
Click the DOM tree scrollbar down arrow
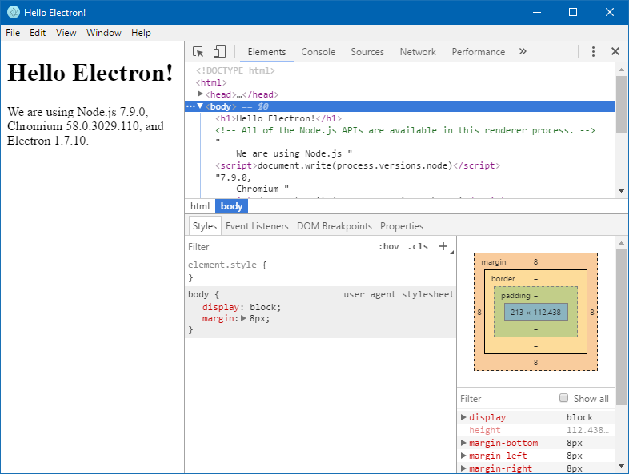coord(621,191)
